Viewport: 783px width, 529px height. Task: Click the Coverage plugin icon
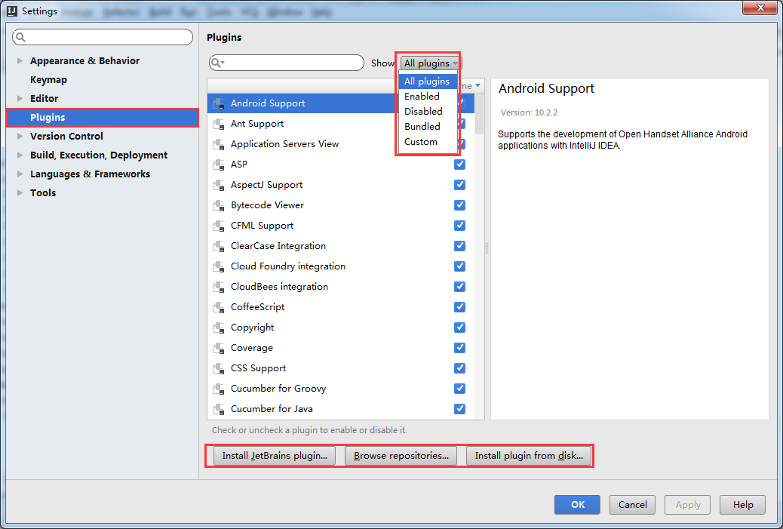click(x=219, y=349)
